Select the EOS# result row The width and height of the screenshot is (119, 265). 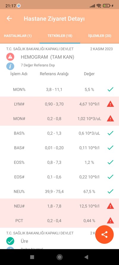pyautogui.click(x=59, y=177)
